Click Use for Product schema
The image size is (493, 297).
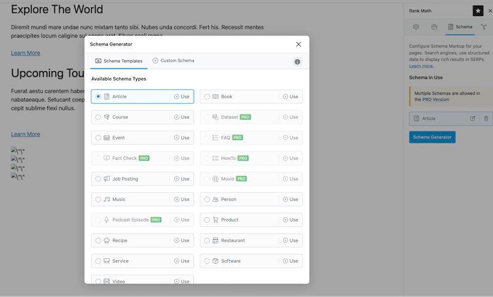pyautogui.click(x=290, y=220)
